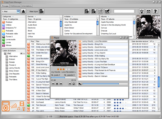Image resolution: width=162 pixels, height=119 pixels.
Task: Click the search input field
Action: coord(124,11)
